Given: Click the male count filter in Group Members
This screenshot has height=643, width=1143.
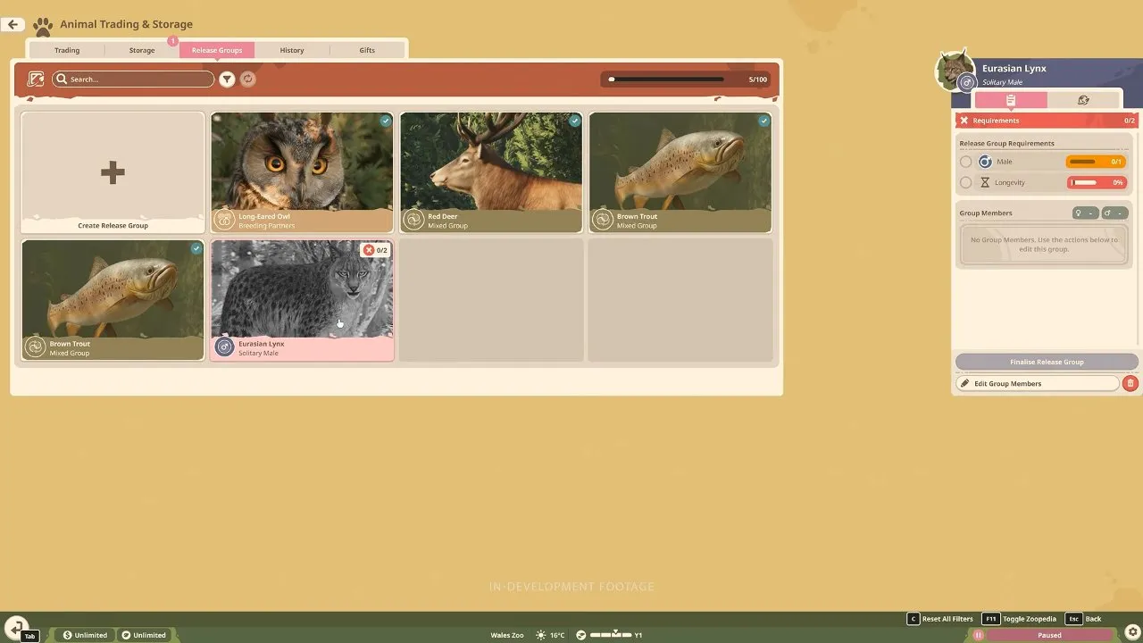Looking at the screenshot, I should click(x=1115, y=213).
